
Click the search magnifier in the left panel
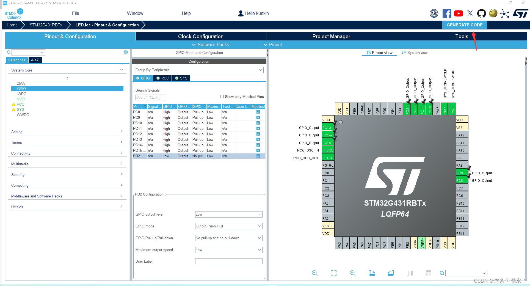9,52
